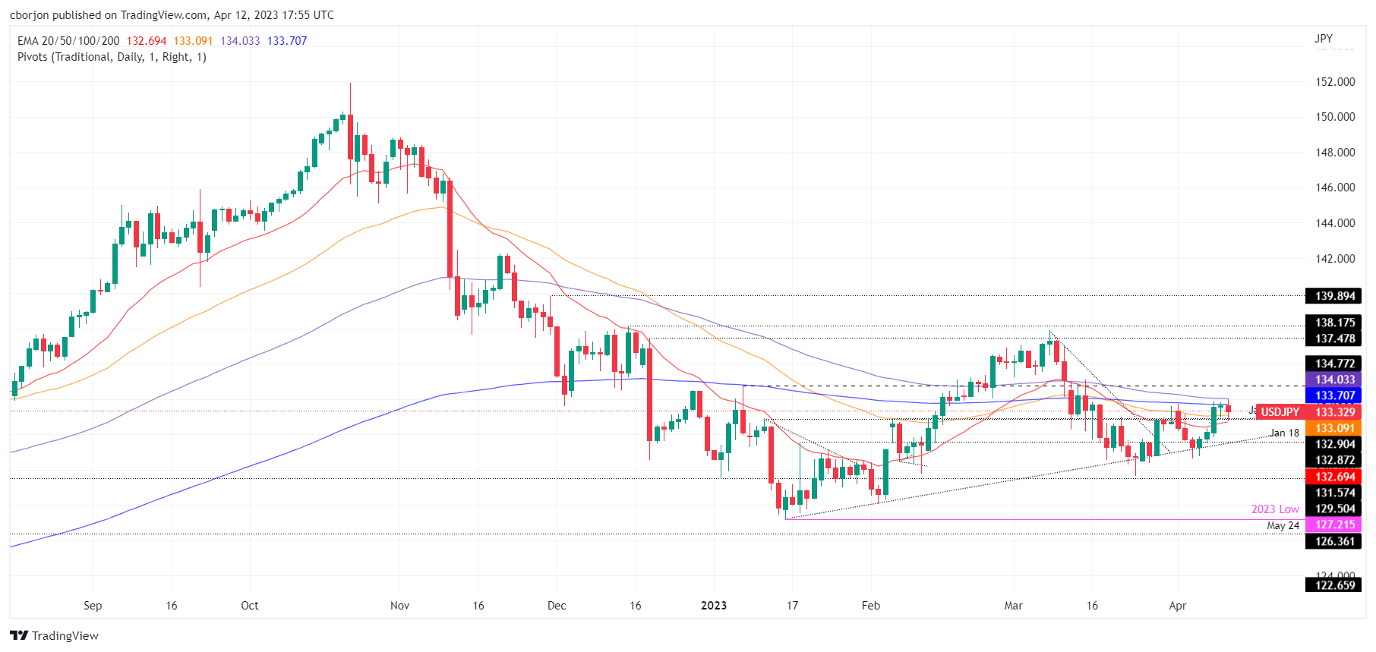Click the 142.000 price axis tick
Screen dimensions: 1376x652
pyautogui.click(x=1335, y=259)
